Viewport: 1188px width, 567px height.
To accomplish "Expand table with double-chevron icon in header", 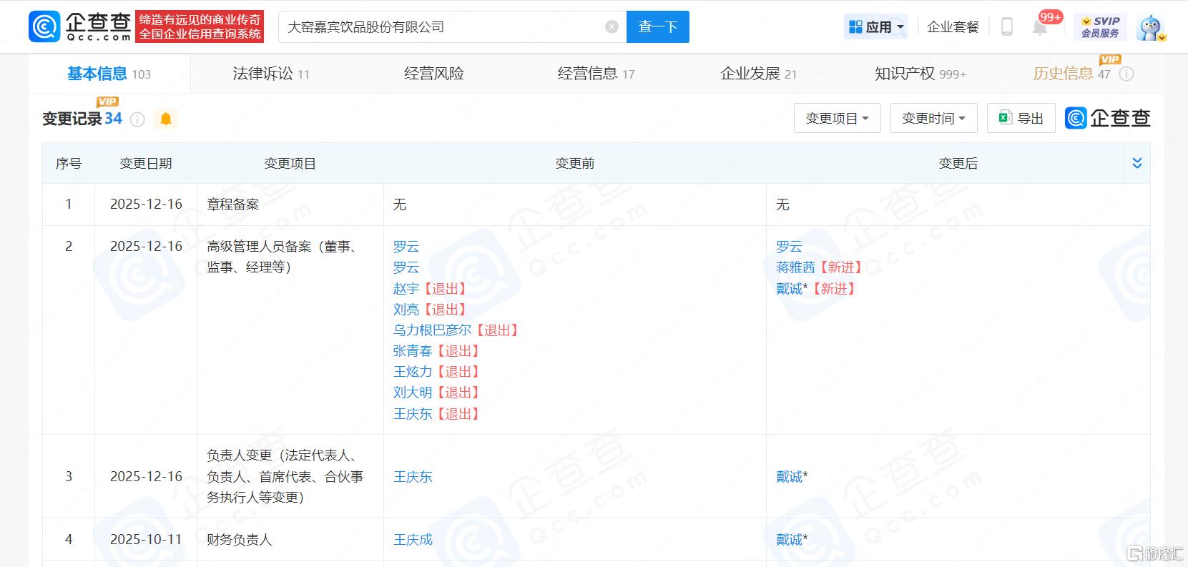I will click(x=1137, y=163).
